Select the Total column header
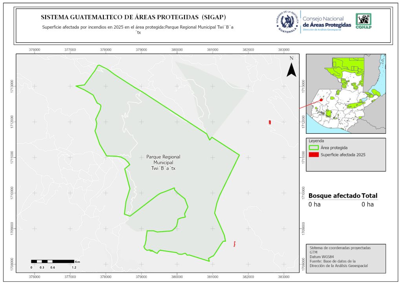The image size is (402, 284). pos(370,196)
